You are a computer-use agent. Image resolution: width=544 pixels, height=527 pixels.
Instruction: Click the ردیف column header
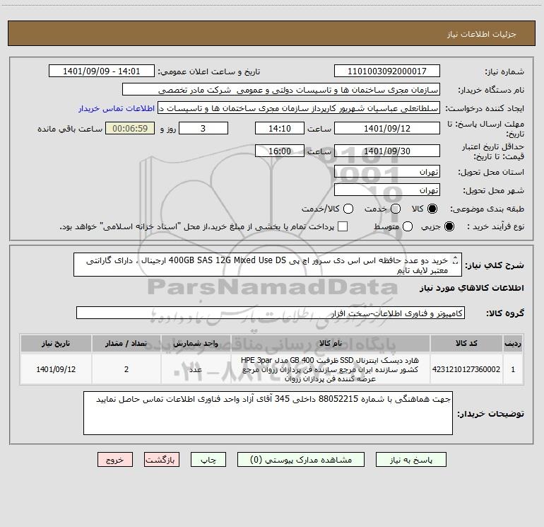[513, 343]
